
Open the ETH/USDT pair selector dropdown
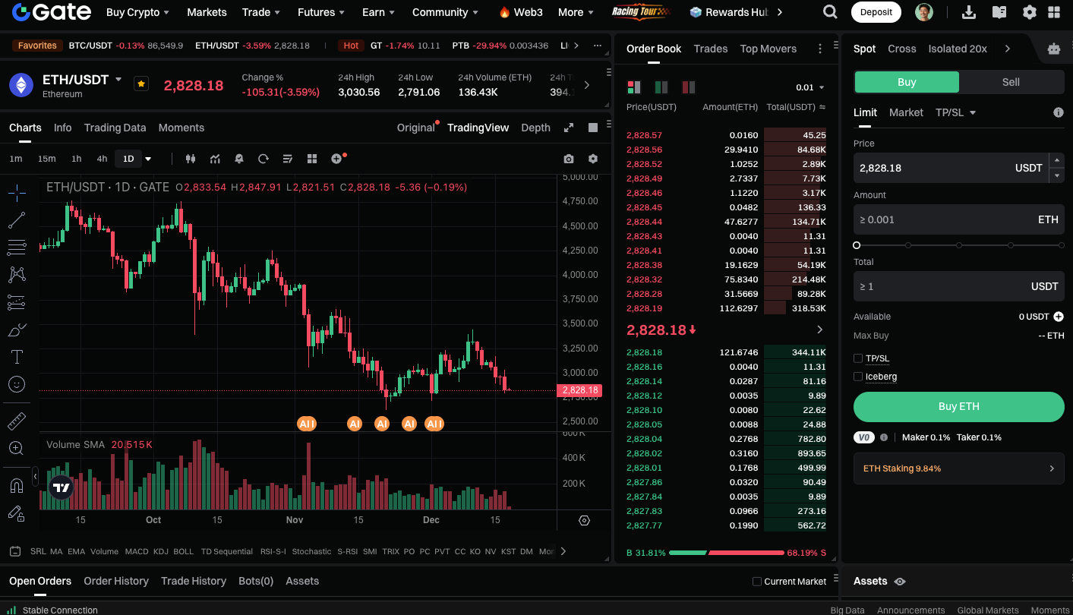(x=118, y=79)
